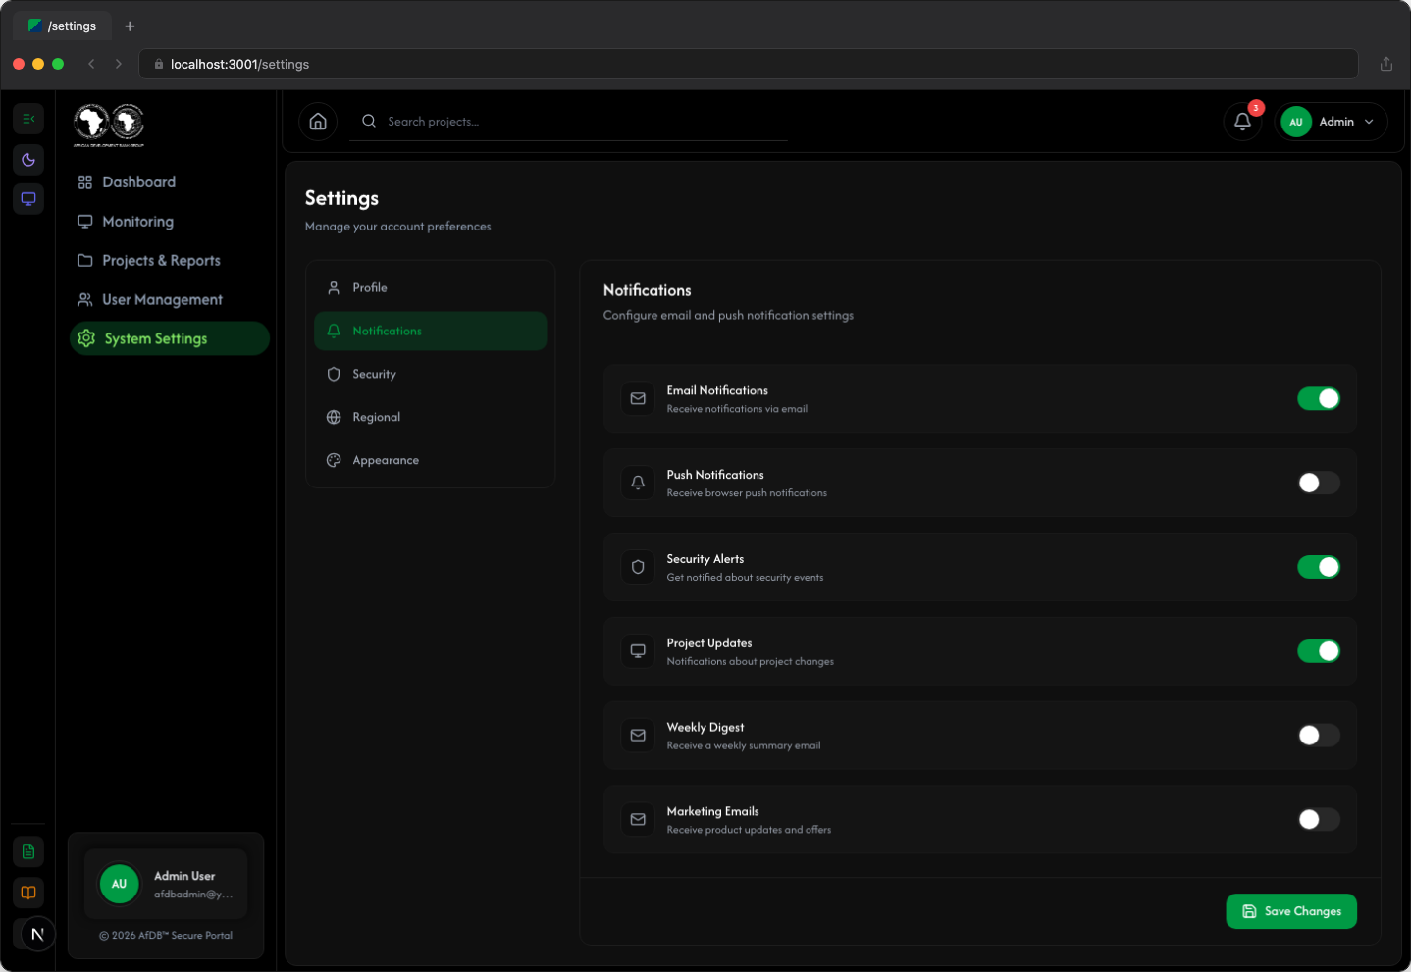Turn off the Security Alerts toggle
The width and height of the screenshot is (1411, 972).
coord(1319,567)
